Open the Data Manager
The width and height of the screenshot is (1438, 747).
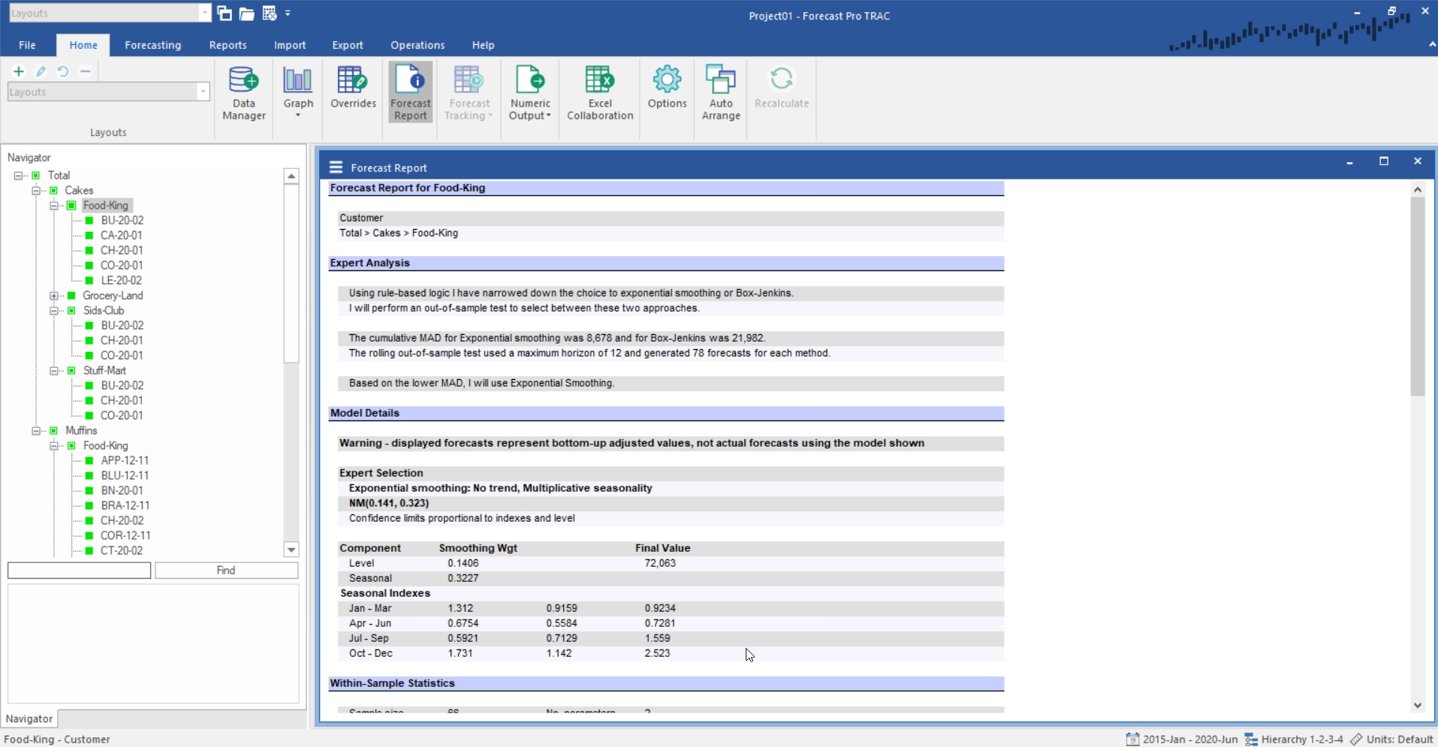click(x=243, y=93)
